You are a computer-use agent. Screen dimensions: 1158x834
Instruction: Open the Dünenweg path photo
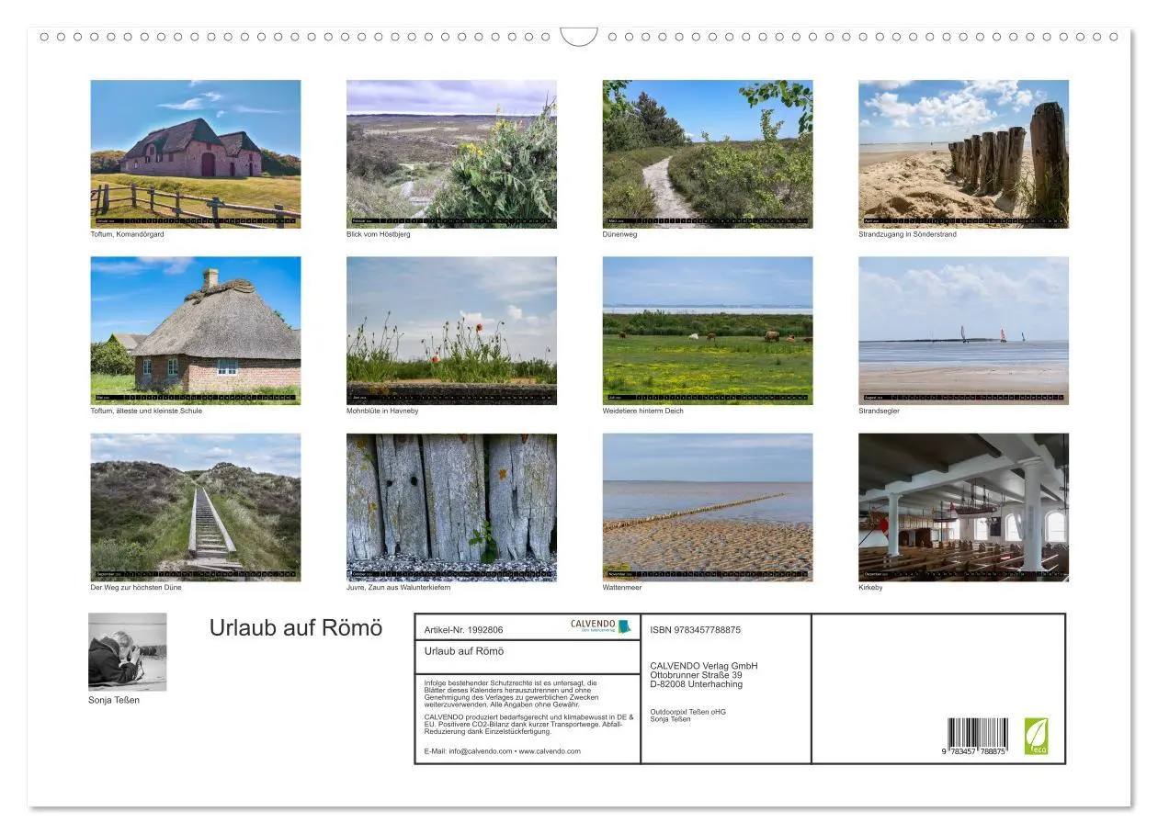coord(708,153)
